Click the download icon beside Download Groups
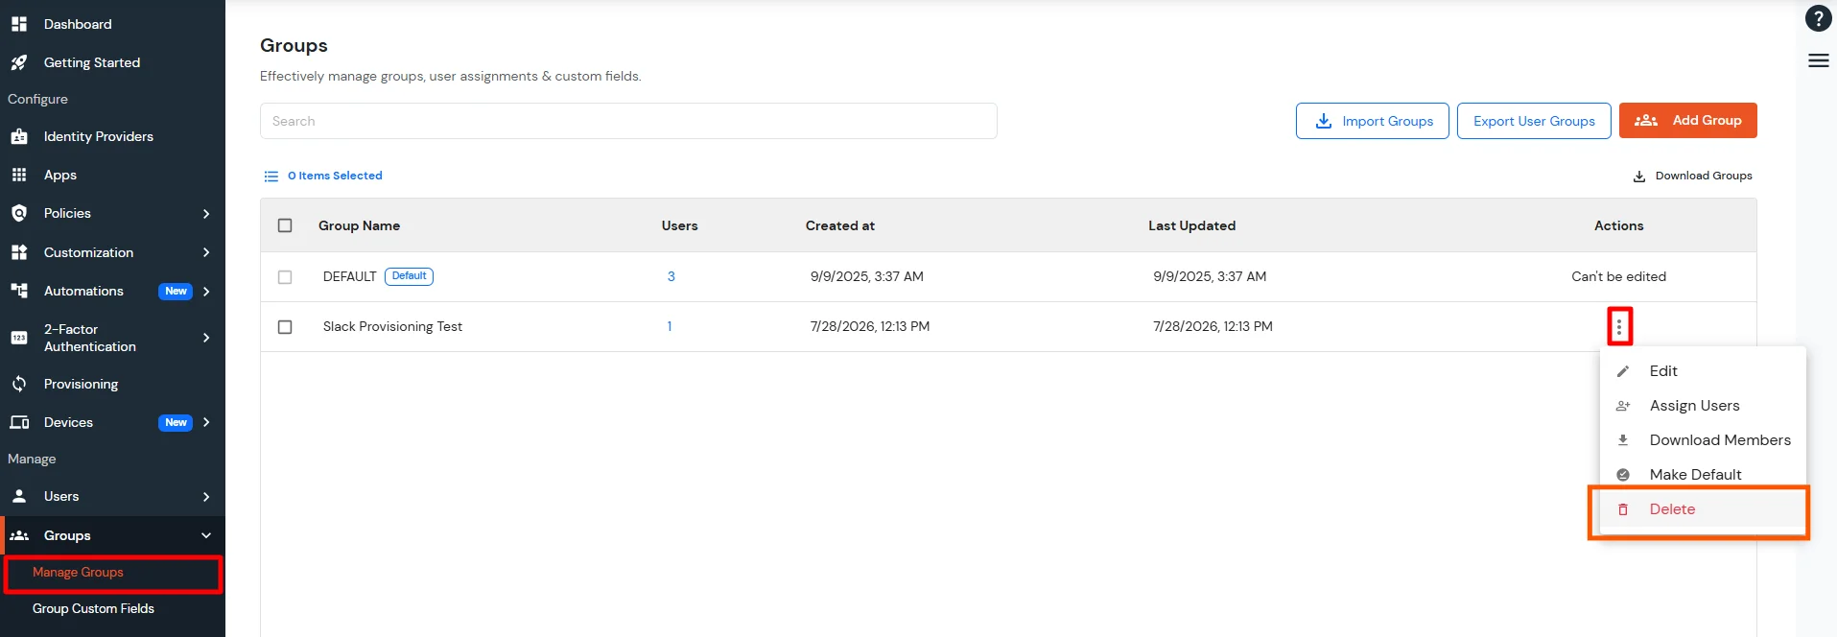Image resolution: width=1837 pixels, height=637 pixels. 1639,177
